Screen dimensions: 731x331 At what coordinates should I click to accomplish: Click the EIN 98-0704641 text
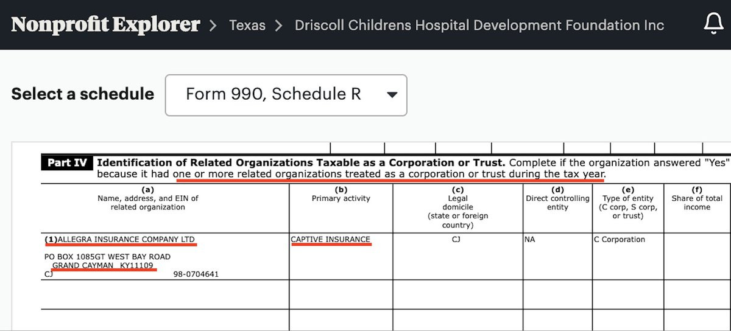coord(196,274)
